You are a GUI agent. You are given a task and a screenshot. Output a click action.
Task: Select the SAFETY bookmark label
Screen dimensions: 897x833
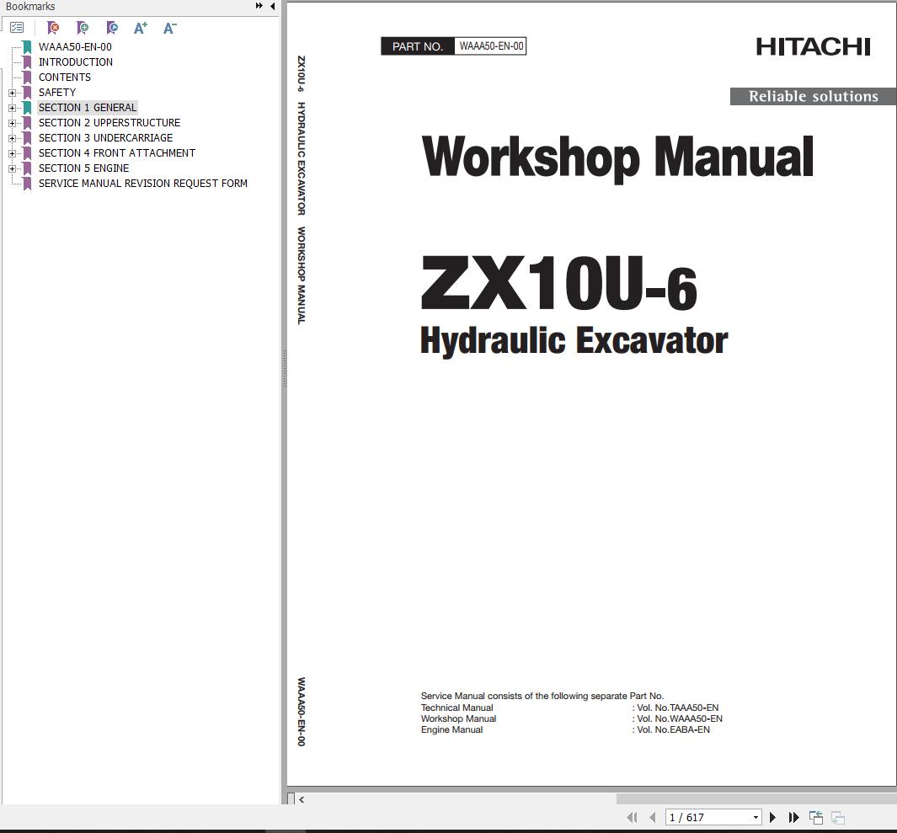(x=57, y=92)
